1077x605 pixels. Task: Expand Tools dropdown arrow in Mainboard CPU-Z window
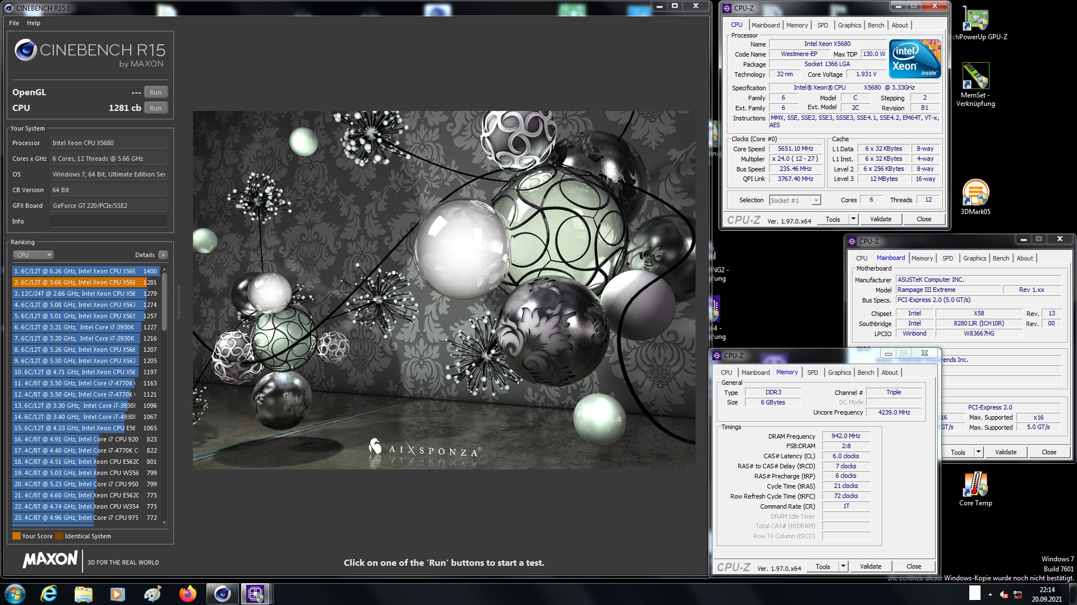(978, 452)
